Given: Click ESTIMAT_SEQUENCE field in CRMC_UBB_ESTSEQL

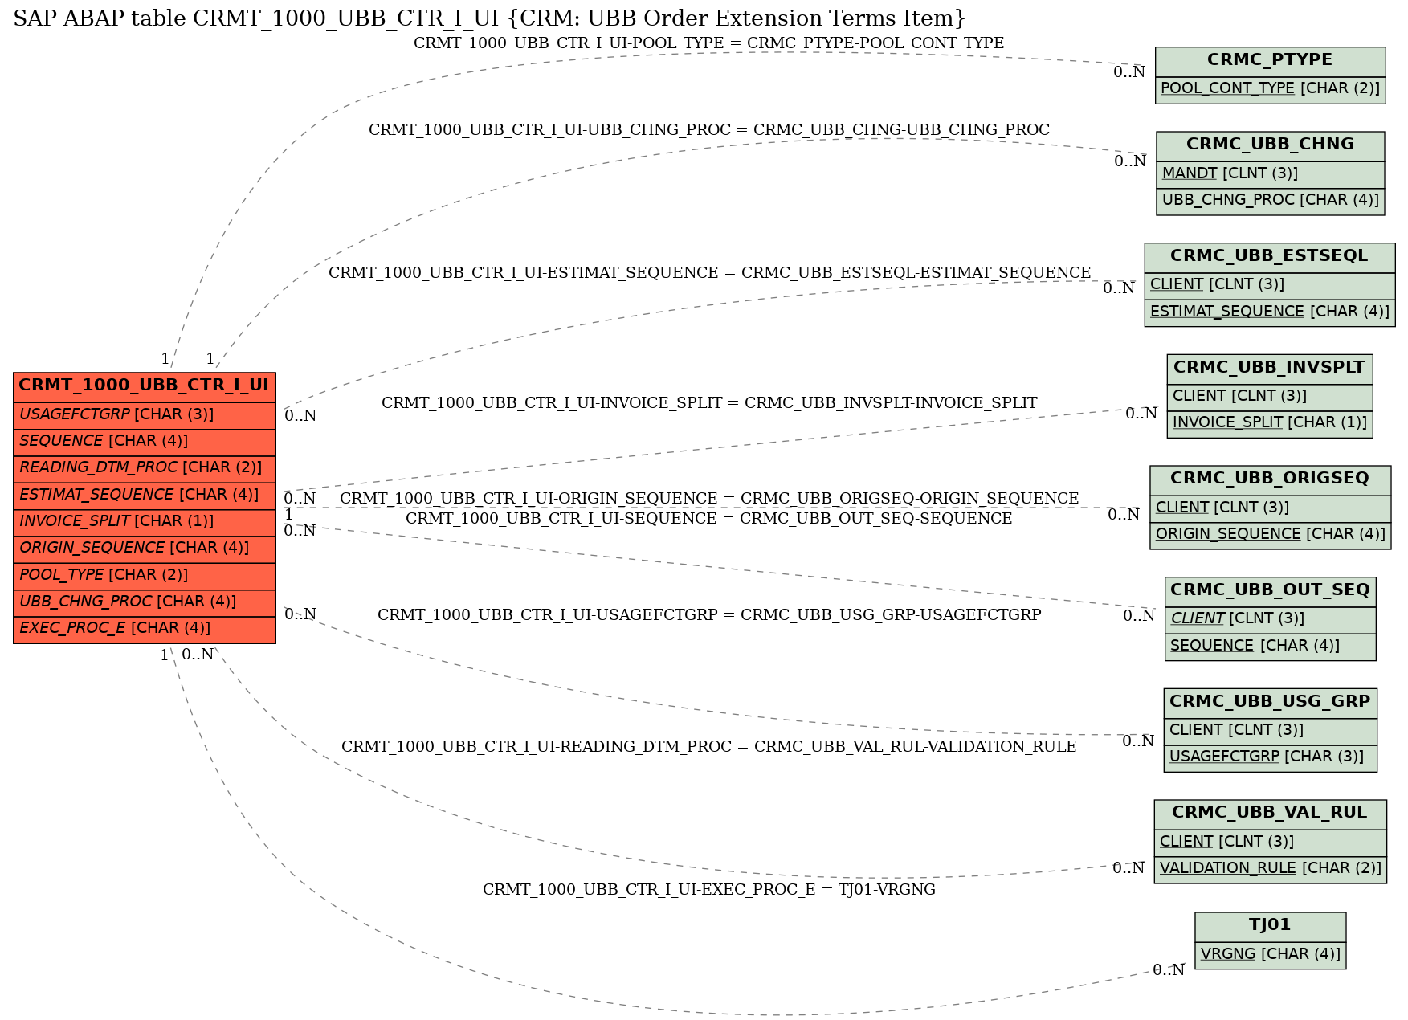Looking at the screenshot, I should tap(1269, 312).
